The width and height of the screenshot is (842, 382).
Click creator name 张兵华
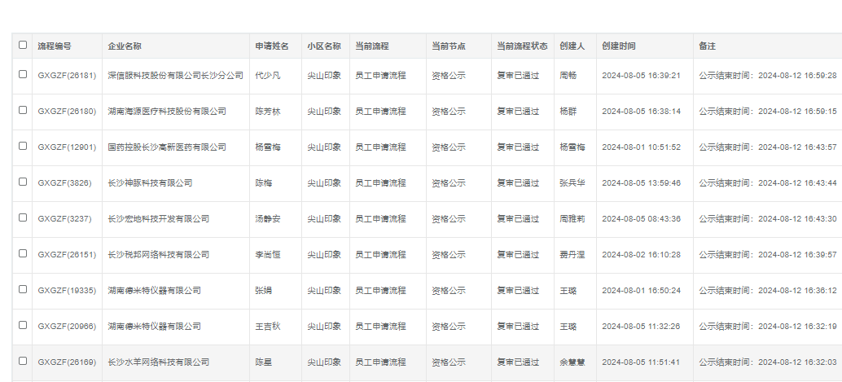click(x=572, y=182)
